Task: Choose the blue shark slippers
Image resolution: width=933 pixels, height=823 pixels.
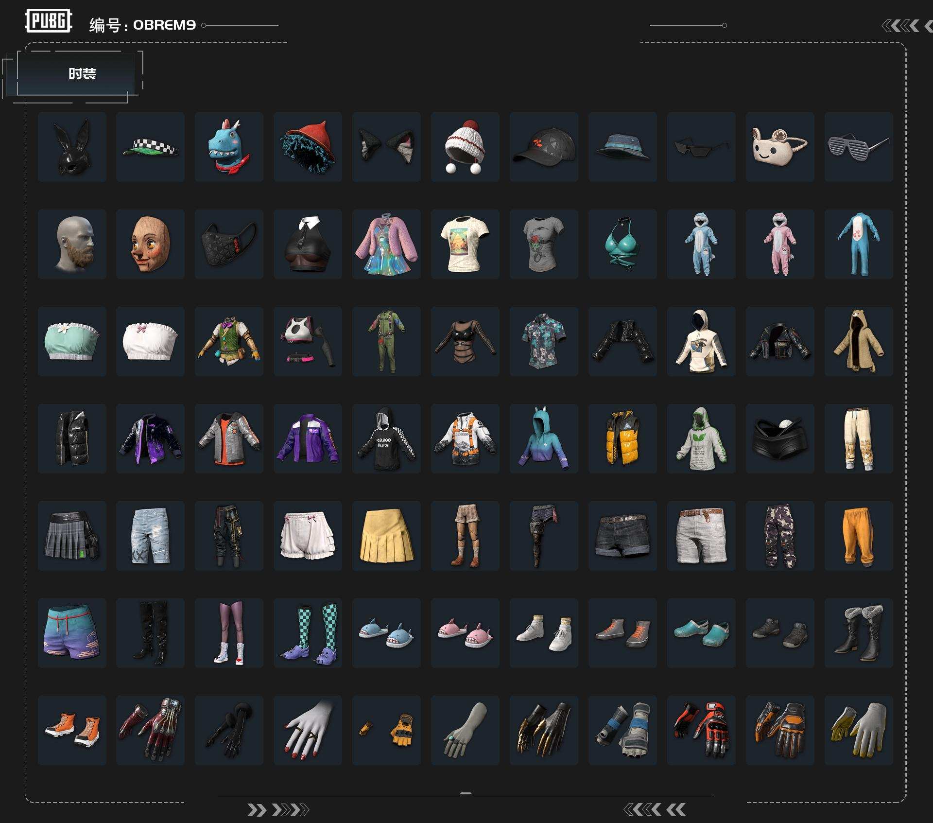Action: [386, 633]
